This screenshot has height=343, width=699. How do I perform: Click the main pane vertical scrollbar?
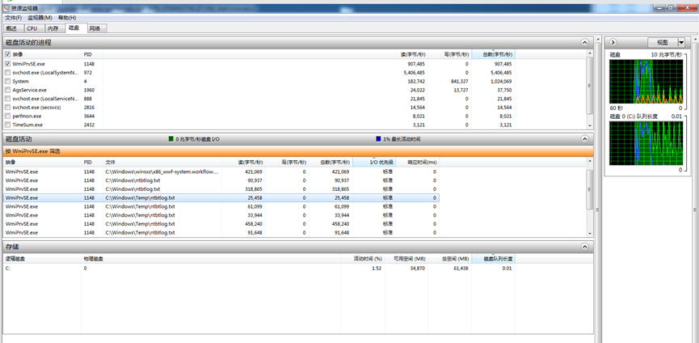point(598,188)
